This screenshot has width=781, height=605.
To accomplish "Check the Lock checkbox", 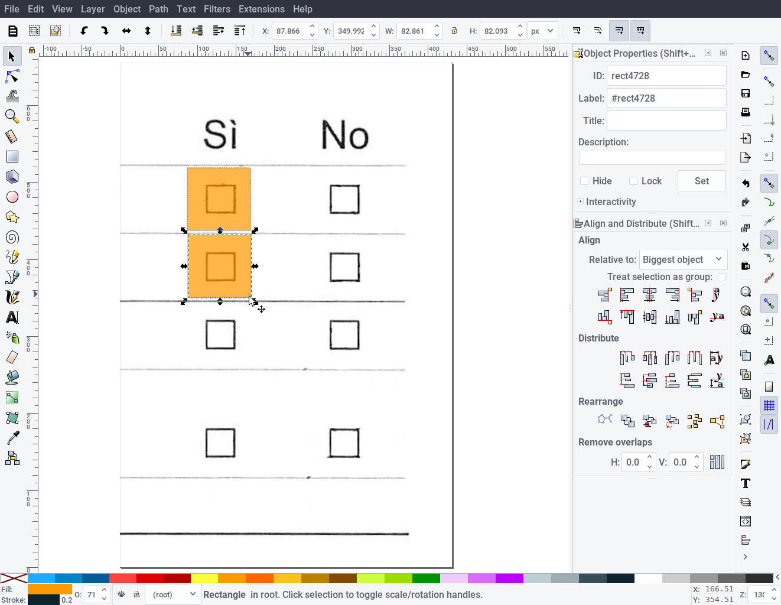I will pos(633,181).
